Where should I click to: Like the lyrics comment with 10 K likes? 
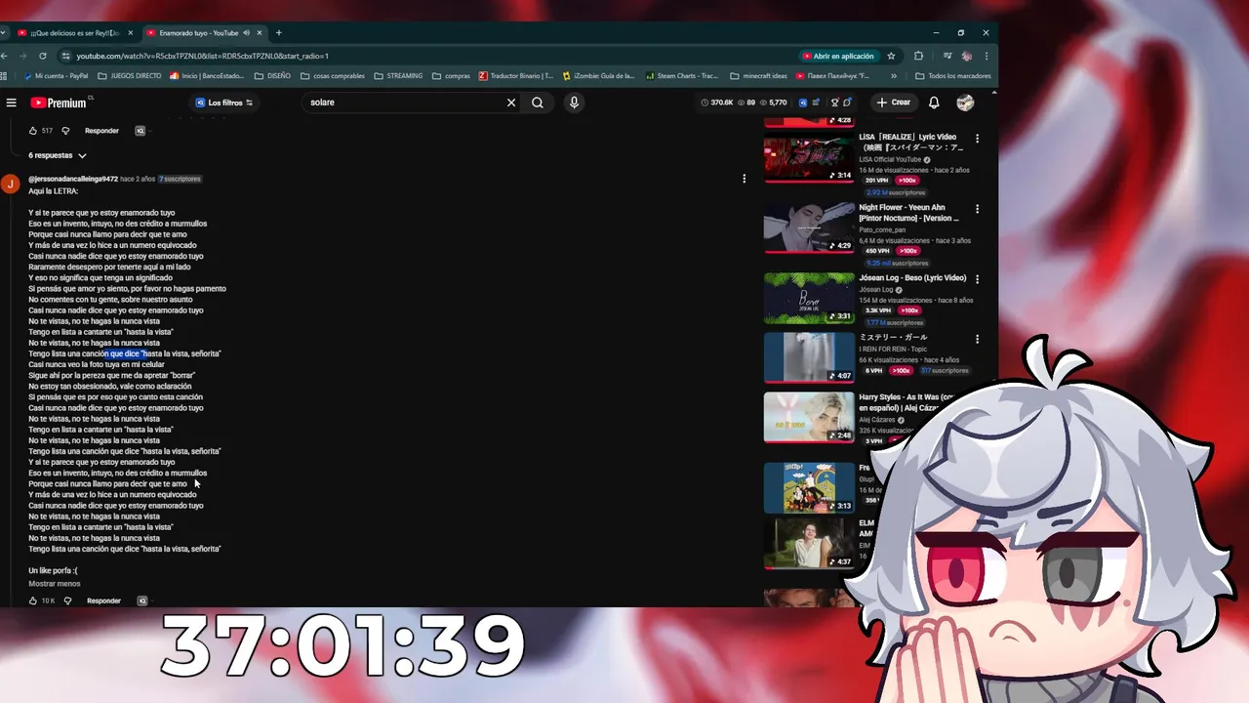pyautogui.click(x=32, y=600)
